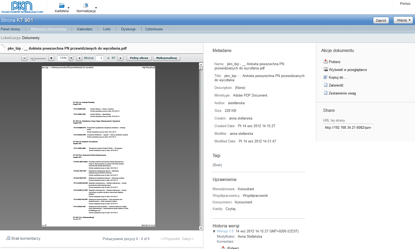Screen dimensions: 415x249
Task: Click the Creator value anna.stefanska
Action: tap(241, 118)
